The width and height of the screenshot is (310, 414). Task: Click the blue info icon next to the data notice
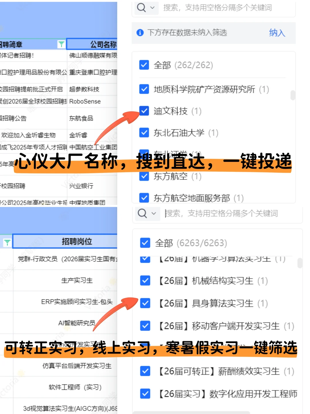pyautogui.click(x=140, y=33)
